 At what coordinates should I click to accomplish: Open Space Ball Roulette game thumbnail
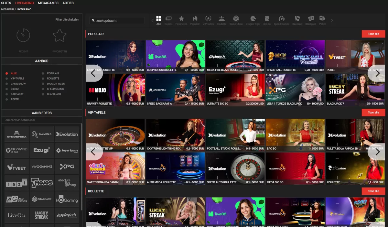[295, 56]
